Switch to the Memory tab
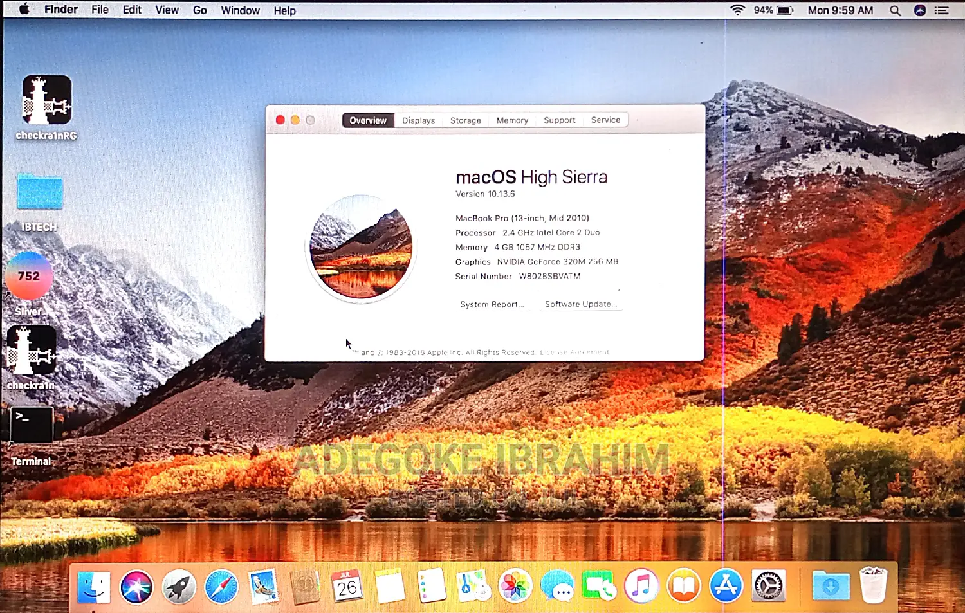Image resolution: width=965 pixels, height=613 pixels. (512, 120)
